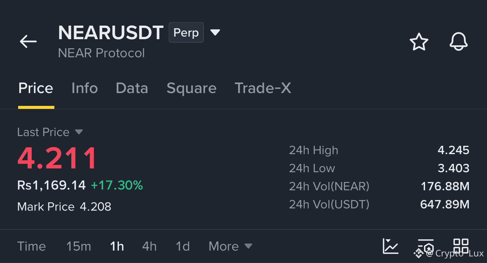Viewport: 487px width, 263px height.
Task: Open the Trade-X tab
Action: click(x=263, y=88)
